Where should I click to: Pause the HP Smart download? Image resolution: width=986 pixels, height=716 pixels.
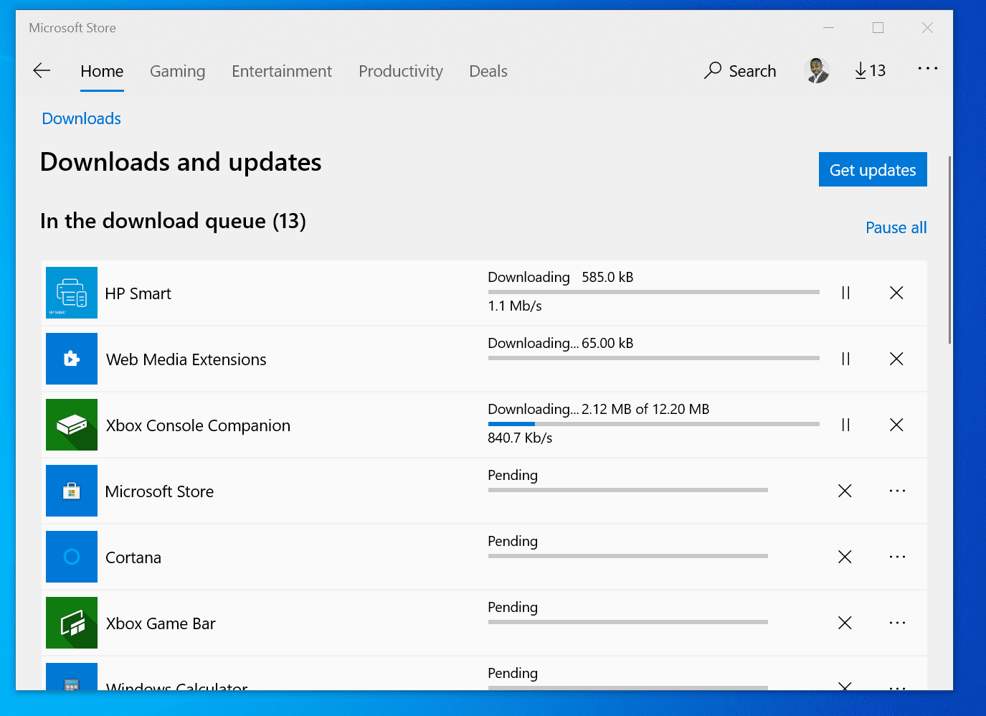[x=845, y=293]
